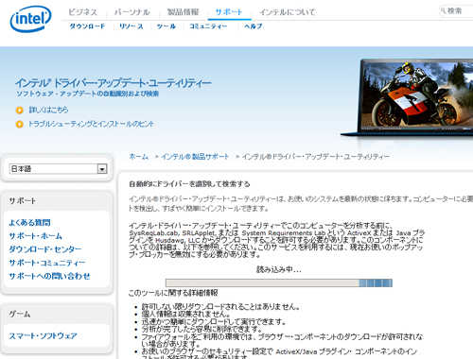Open サポート・ホーム sidebar link
Image resolution: width=473 pixels, height=359 pixels.
pyautogui.click(x=35, y=236)
